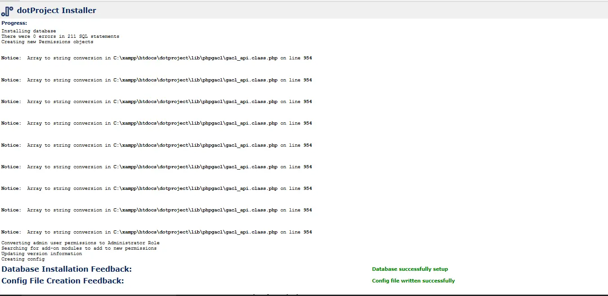Click the green "Database successfully setup" message
Image resolution: width=608 pixels, height=296 pixels.
pos(410,269)
